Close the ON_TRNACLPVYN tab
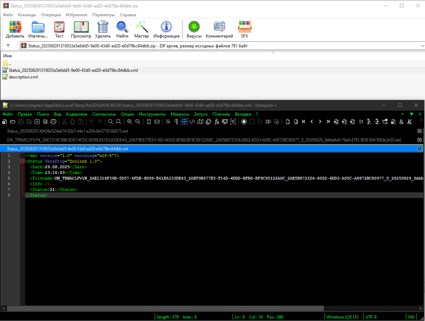This screenshot has width=425, height=321. pyautogui.click(x=419, y=140)
